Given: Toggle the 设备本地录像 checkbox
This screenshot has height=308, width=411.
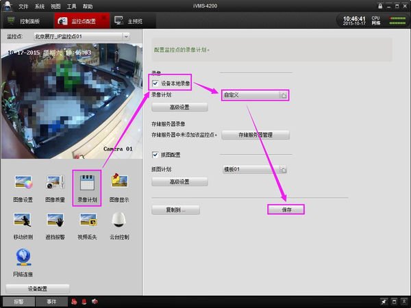Looking at the screenshot, I should (155, 83).
